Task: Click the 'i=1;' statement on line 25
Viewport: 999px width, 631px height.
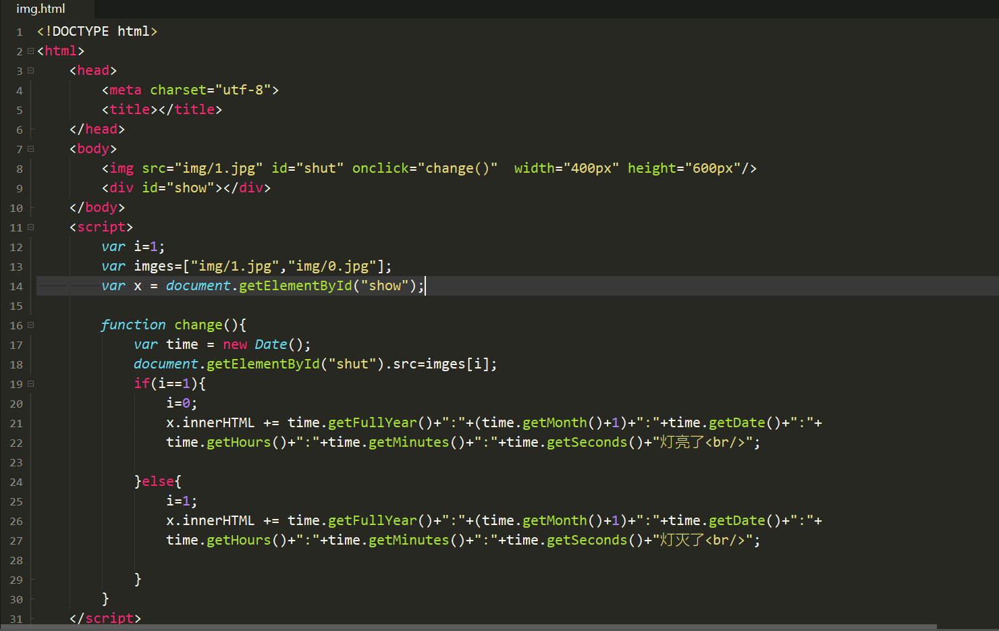Action: pyautogui.click(x=182, y=501)
